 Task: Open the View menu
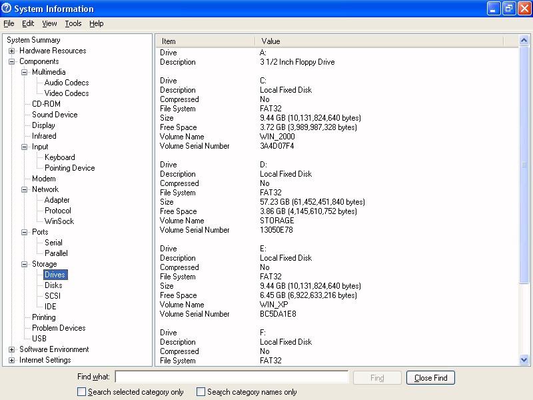pyautogui.click(x=49, y=23)
